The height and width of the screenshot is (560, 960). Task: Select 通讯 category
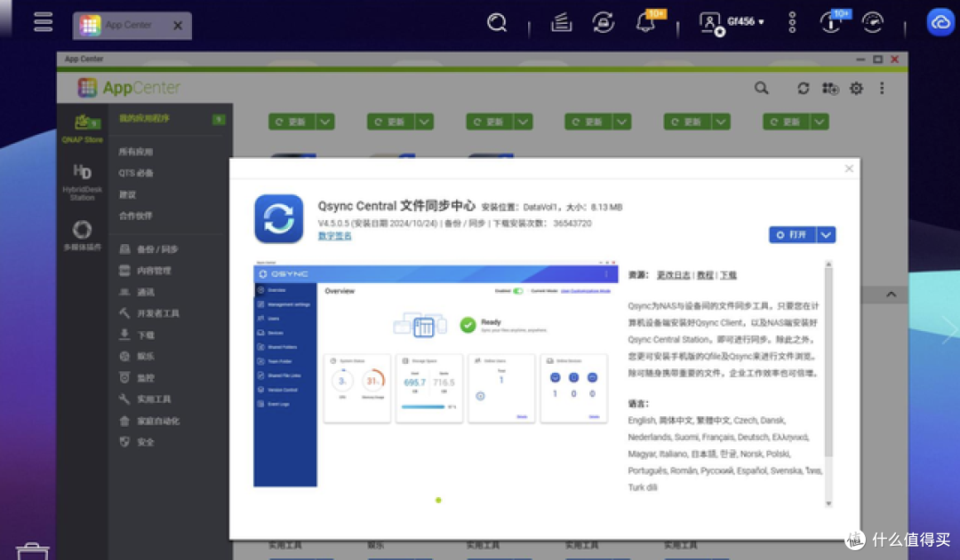pos(146,292)
